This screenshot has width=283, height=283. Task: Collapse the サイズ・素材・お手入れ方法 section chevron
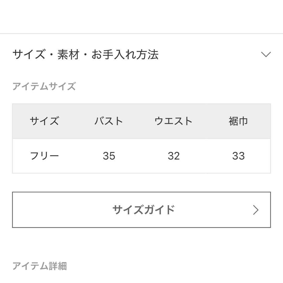point(266,55)
